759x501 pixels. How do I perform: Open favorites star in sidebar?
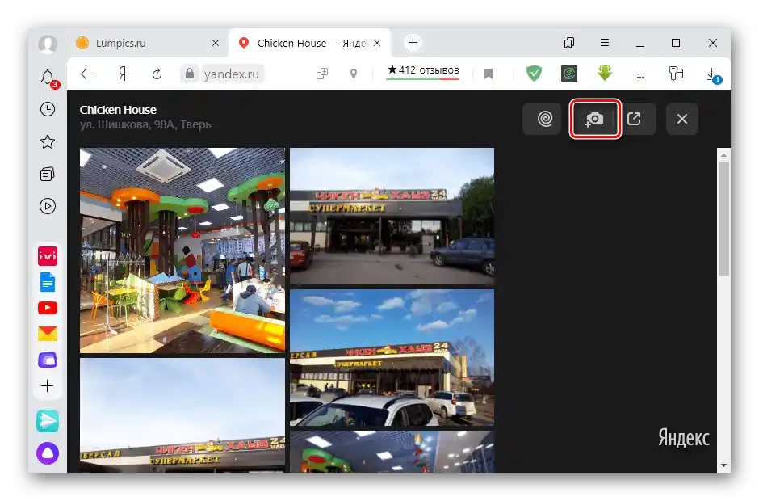point(48,142)
